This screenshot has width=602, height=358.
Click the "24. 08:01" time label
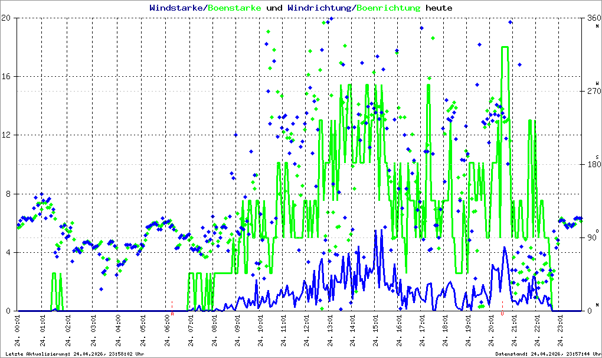tap(214, 331)
